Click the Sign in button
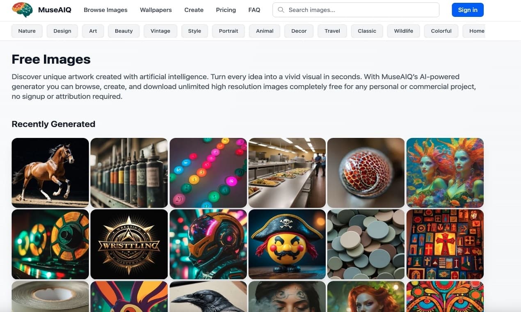521x312 pixels. coord(468,10)
